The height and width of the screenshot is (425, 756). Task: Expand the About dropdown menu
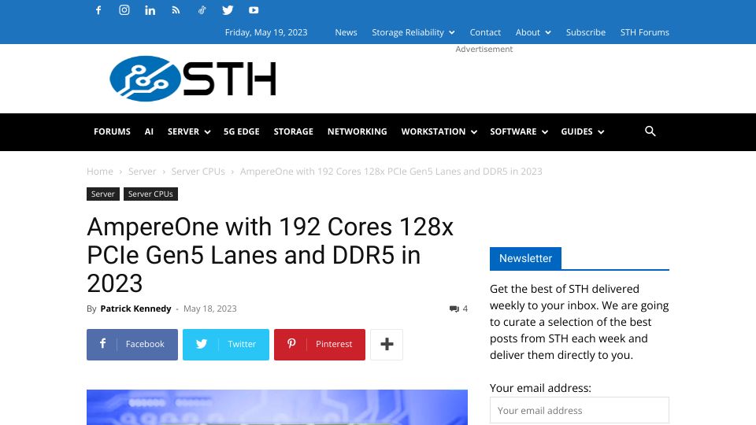[x=533, y=32]
